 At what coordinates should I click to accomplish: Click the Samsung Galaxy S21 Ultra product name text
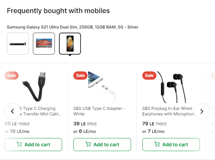[x=73, y=27]
